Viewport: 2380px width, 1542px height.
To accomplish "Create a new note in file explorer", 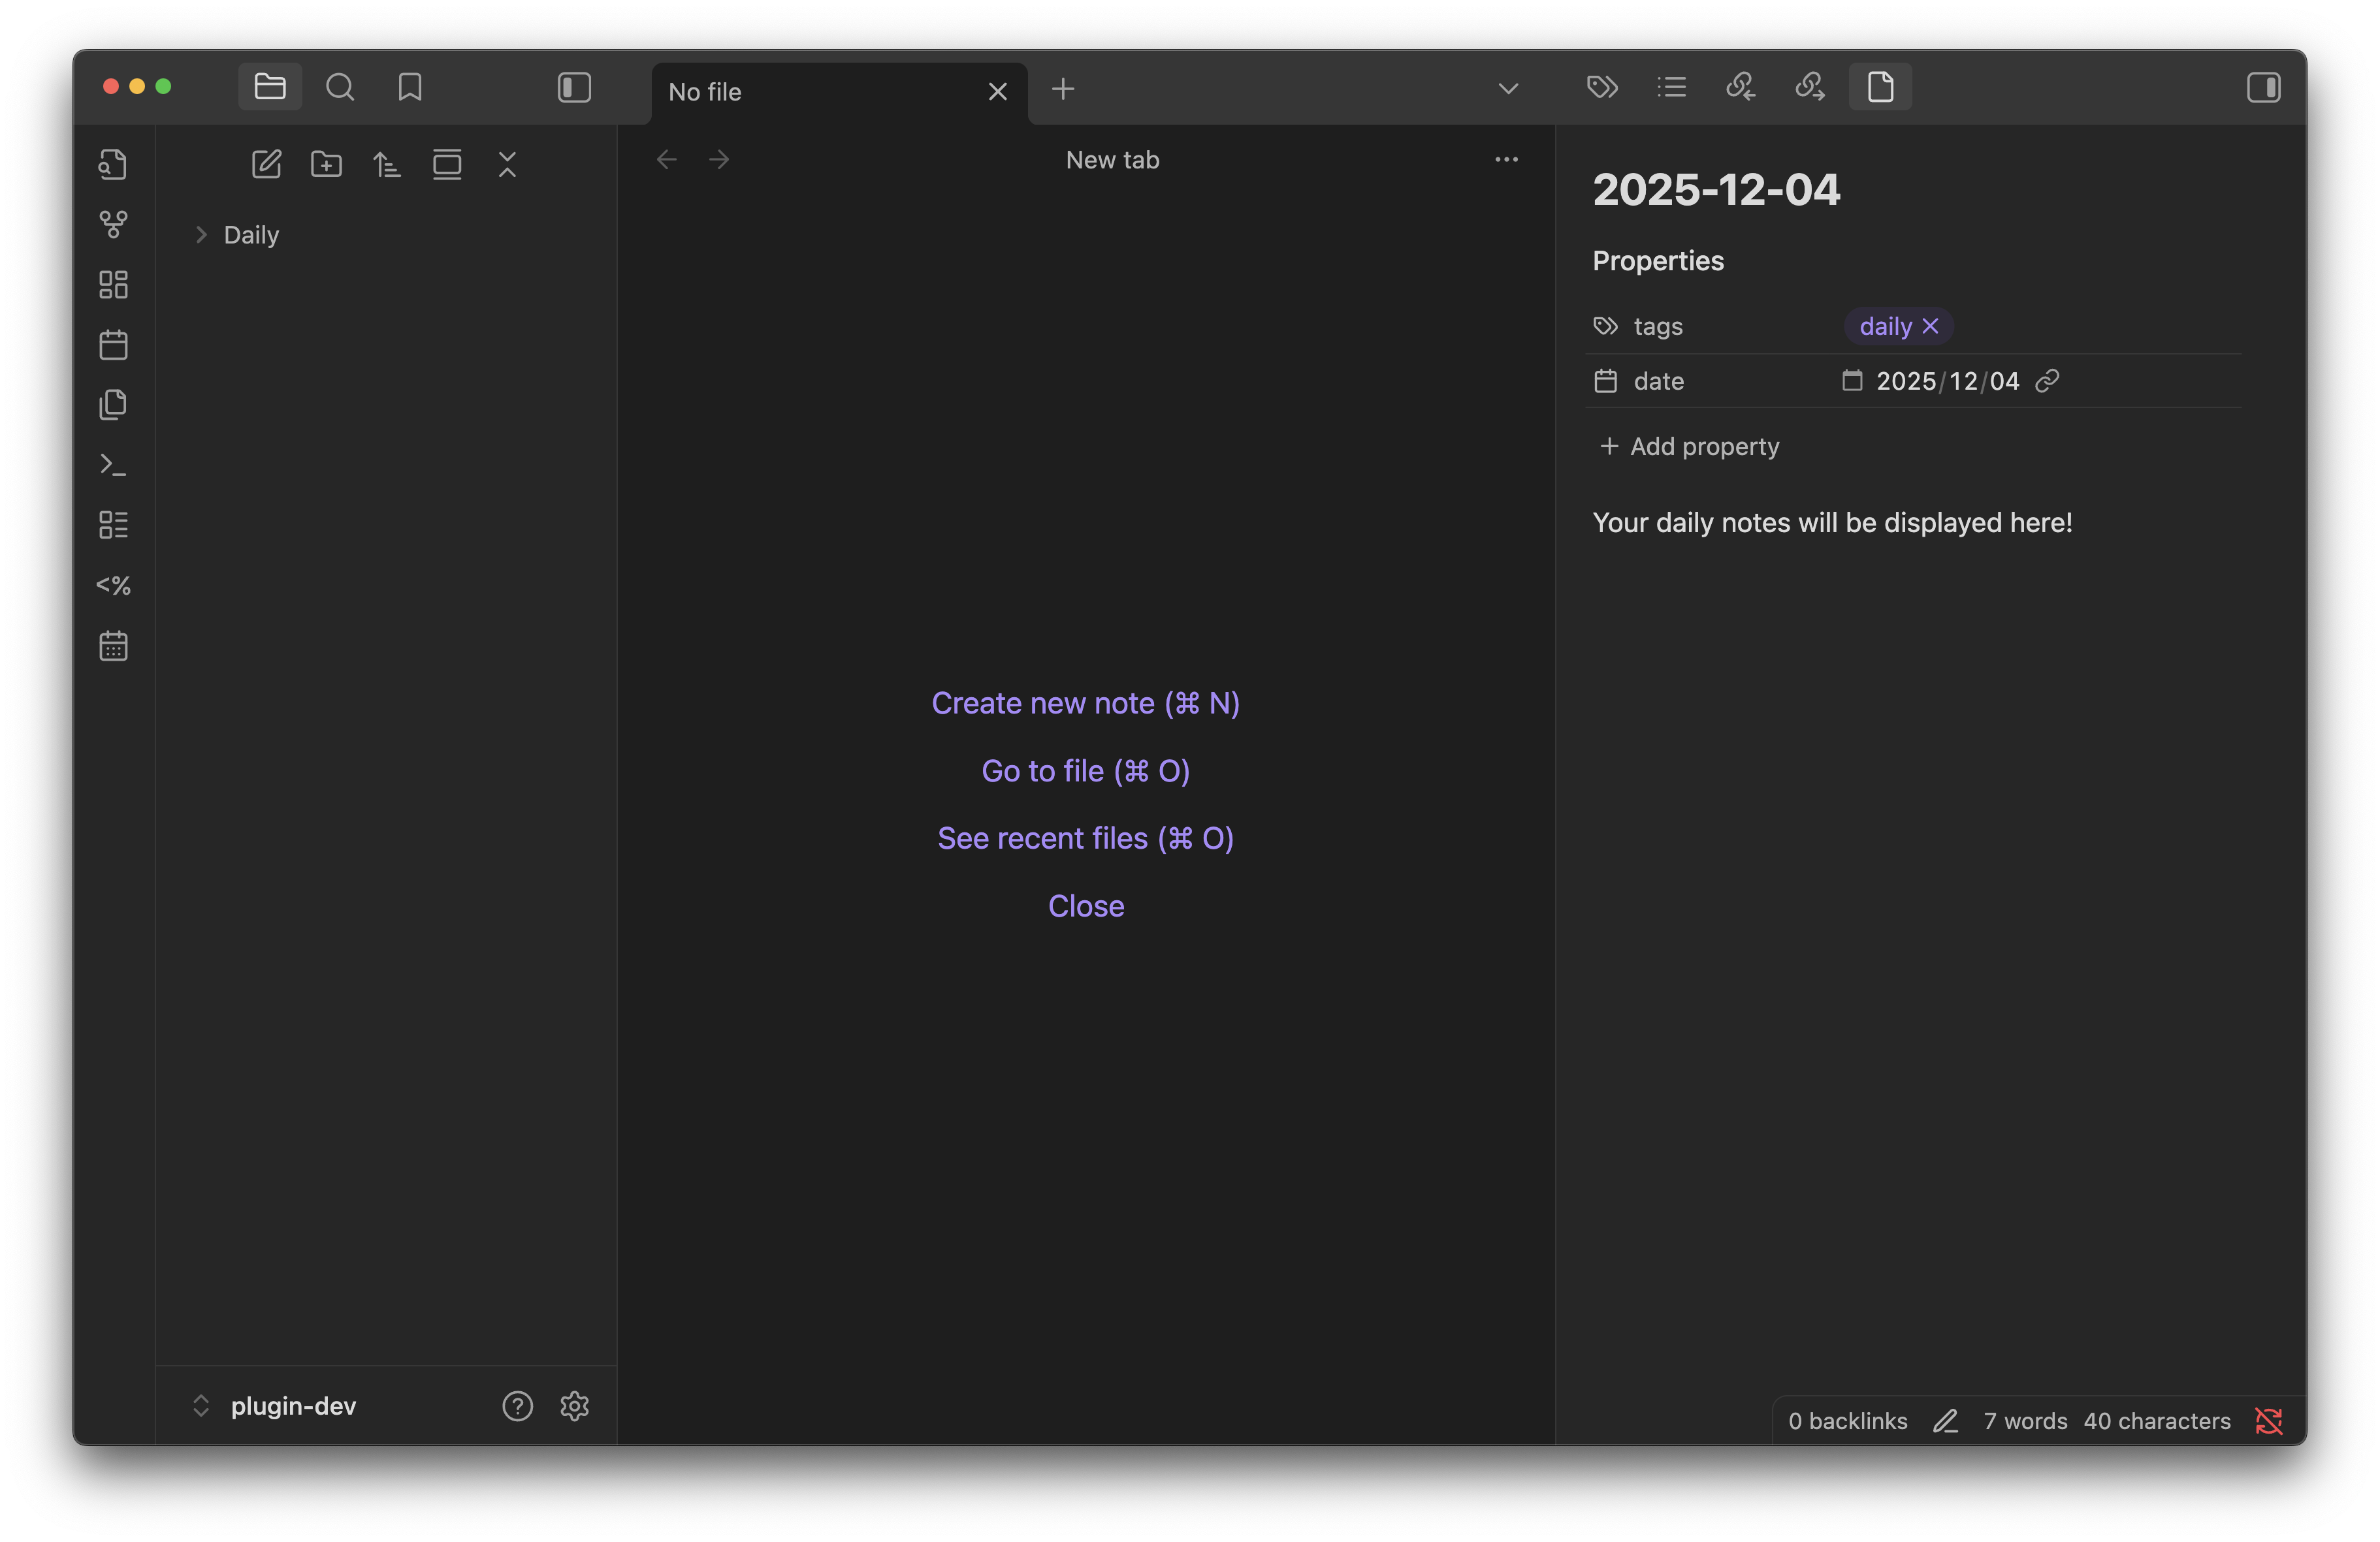I will pos(266,164).
